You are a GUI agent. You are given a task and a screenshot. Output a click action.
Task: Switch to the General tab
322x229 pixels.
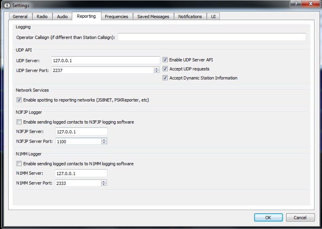pyautogui.click(x=20, y=17)
